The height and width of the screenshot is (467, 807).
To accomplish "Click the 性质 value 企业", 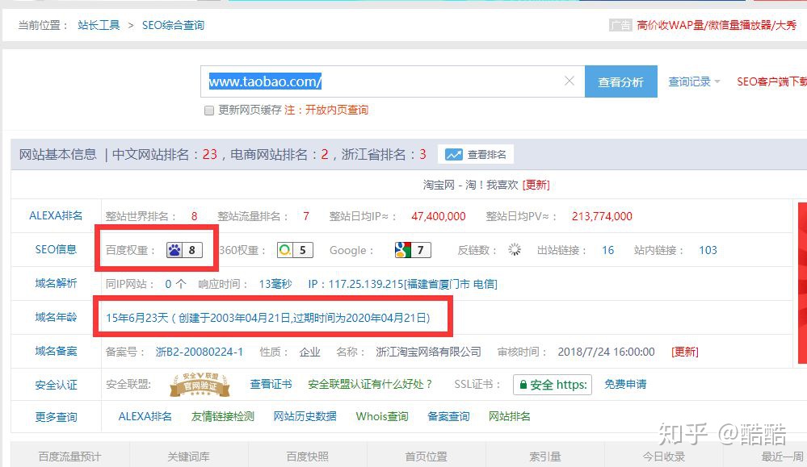I will click(x=310, y=352).
